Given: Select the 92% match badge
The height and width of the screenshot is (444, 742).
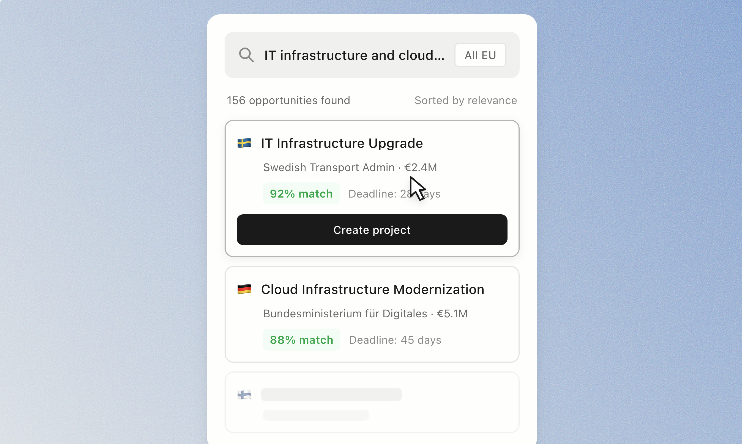Looking at the screenshot, I should [301, 194].
